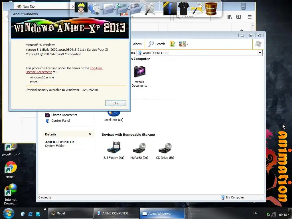The height and width of the screenshot is (219, 292).
Task: Open Shared Documents in the side panel
Action: 61,115
